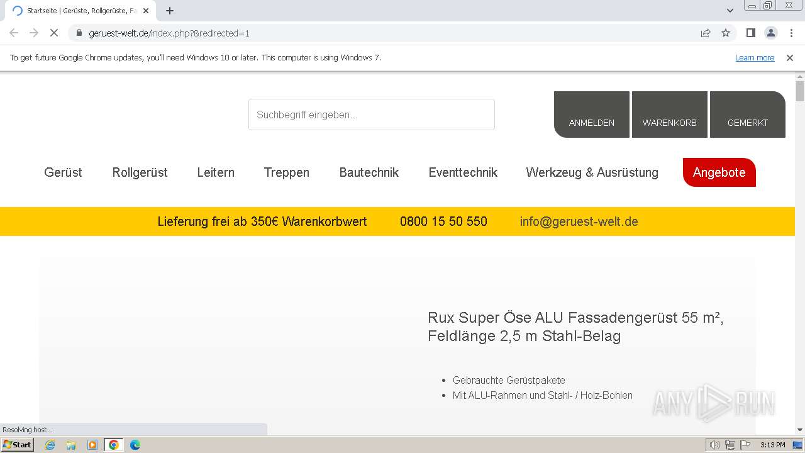The width and height of the screenshot is (805, 453).
Task: Click the ANMELDEN button
Action: coord(592,115)
